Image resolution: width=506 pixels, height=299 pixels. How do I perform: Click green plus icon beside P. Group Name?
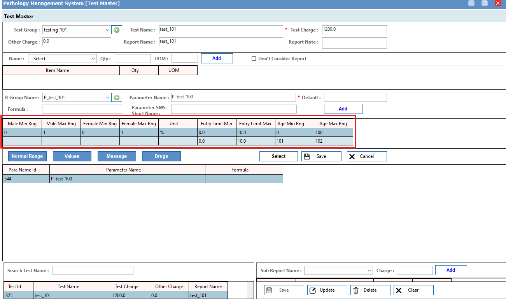coord(117,98)
